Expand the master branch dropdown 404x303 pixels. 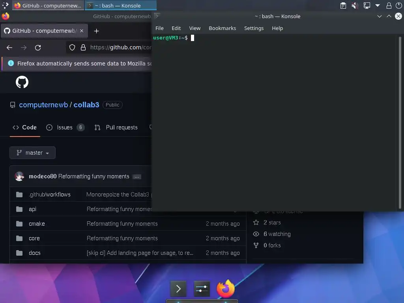32,153
